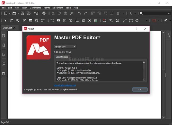
Task: Click the main document scrollbar down arrow
Action: click(x=163, y=117)
